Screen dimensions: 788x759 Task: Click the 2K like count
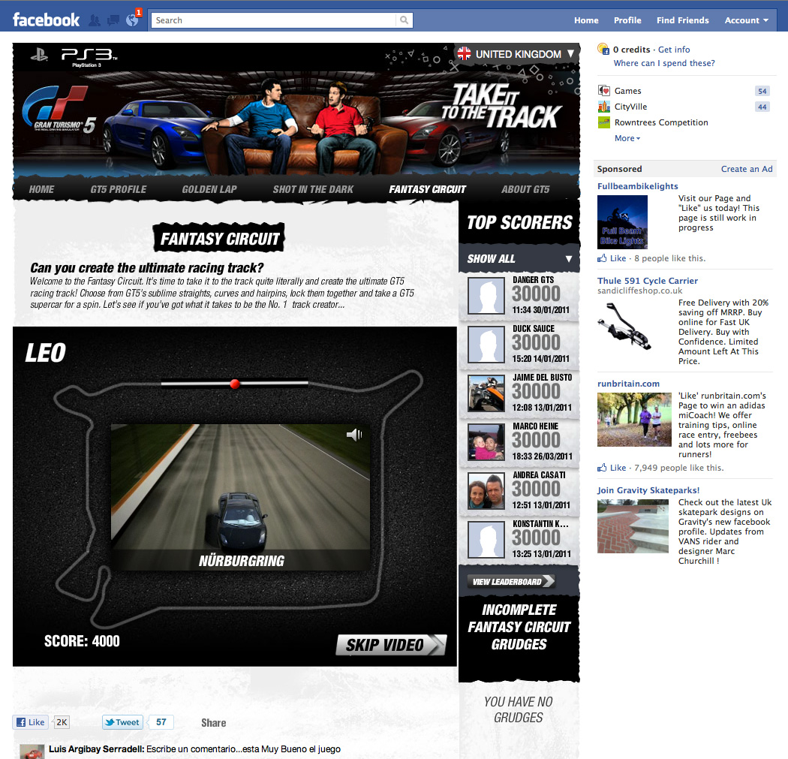pos(62,722)
